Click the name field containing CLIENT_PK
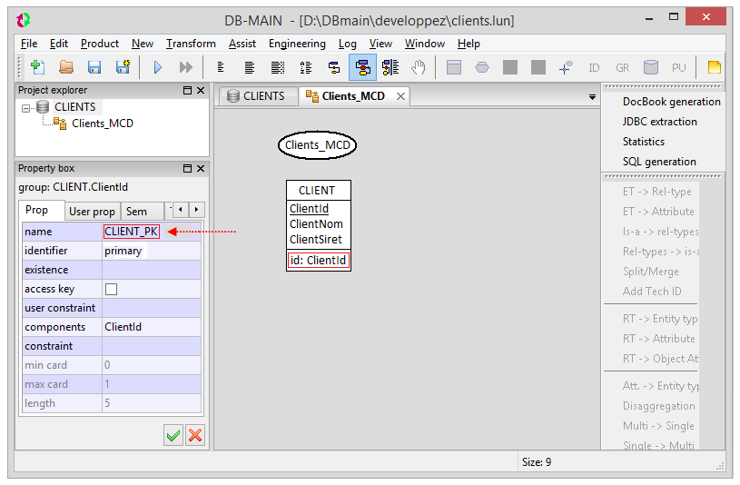 pos(132,232)
